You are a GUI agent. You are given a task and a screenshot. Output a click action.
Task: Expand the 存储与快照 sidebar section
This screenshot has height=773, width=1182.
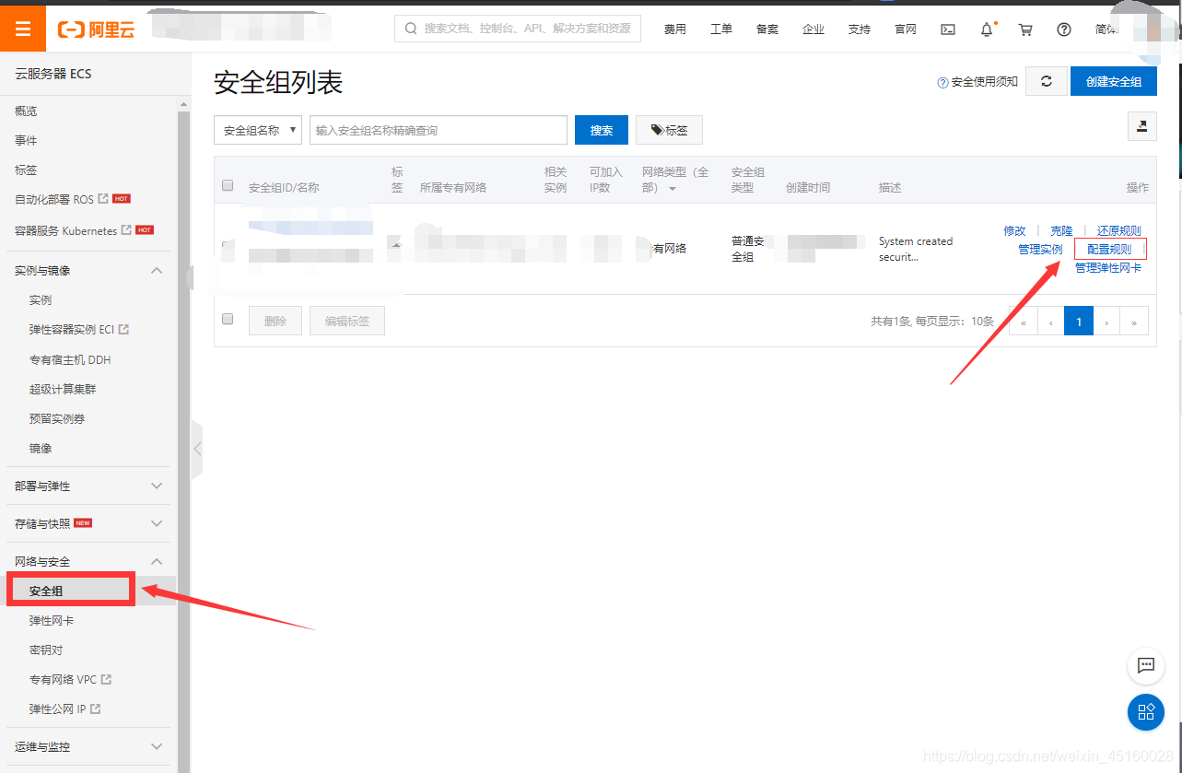pos(157,523)
